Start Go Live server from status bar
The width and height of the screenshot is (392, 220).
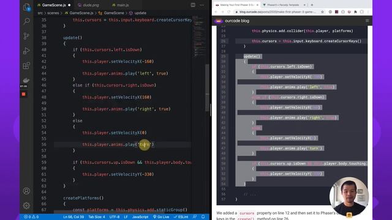click(161, 217)
